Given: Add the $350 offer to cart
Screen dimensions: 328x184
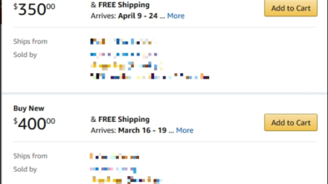Looking at the screenshot, I should (291, 8).
